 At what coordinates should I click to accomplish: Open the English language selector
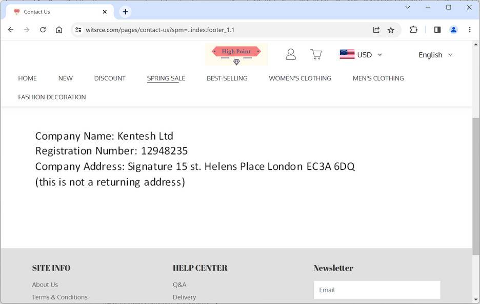(435, 55)
